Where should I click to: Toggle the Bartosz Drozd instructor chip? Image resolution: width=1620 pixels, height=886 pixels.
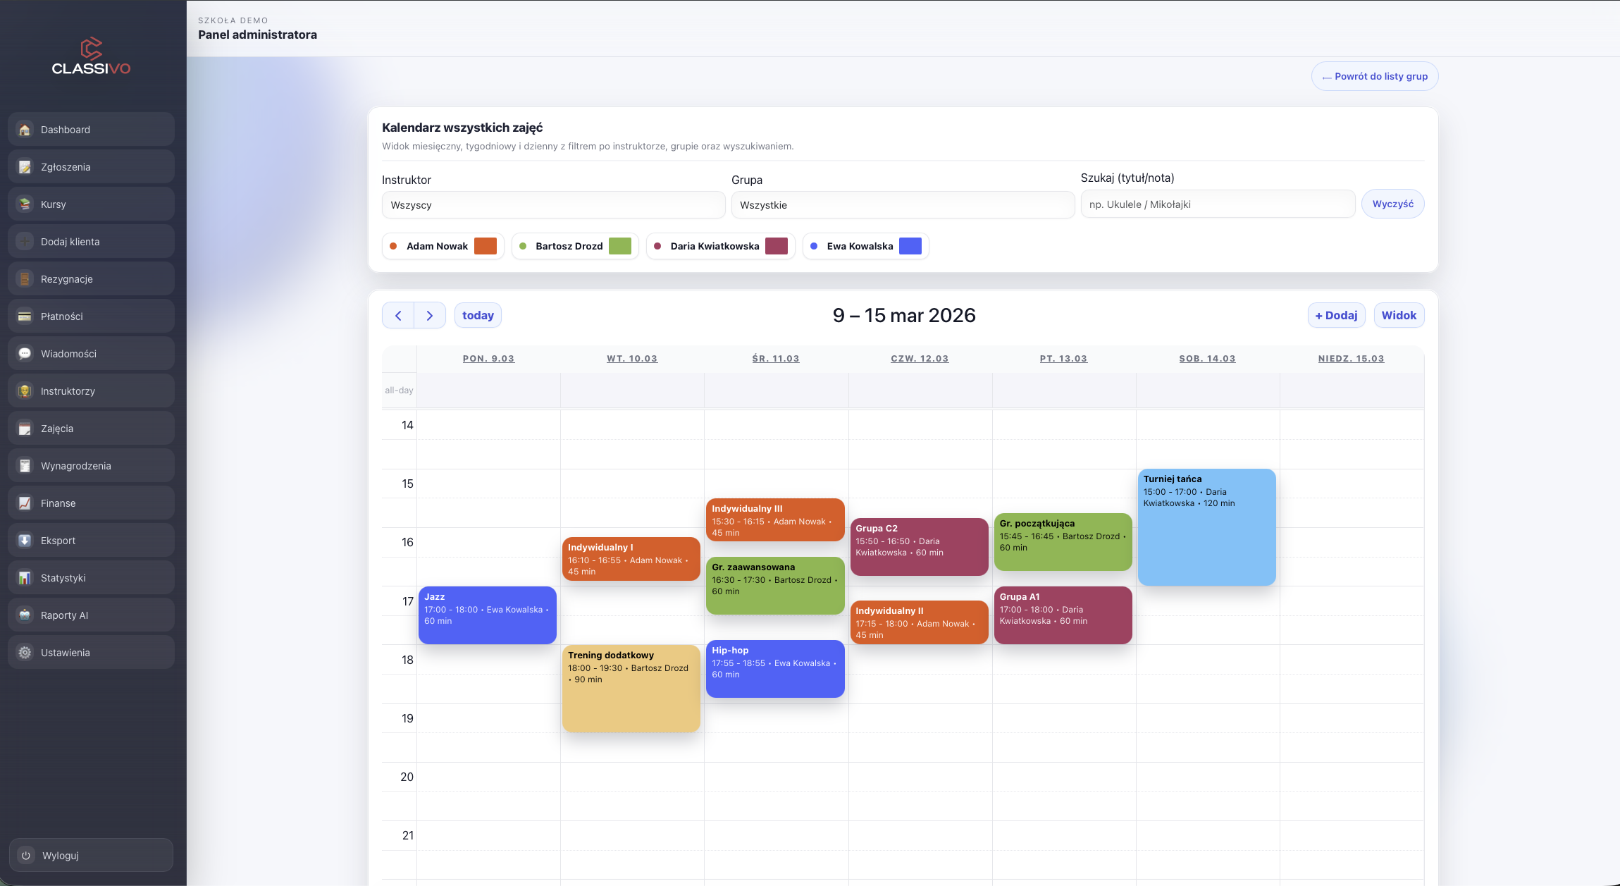[568, 246]
